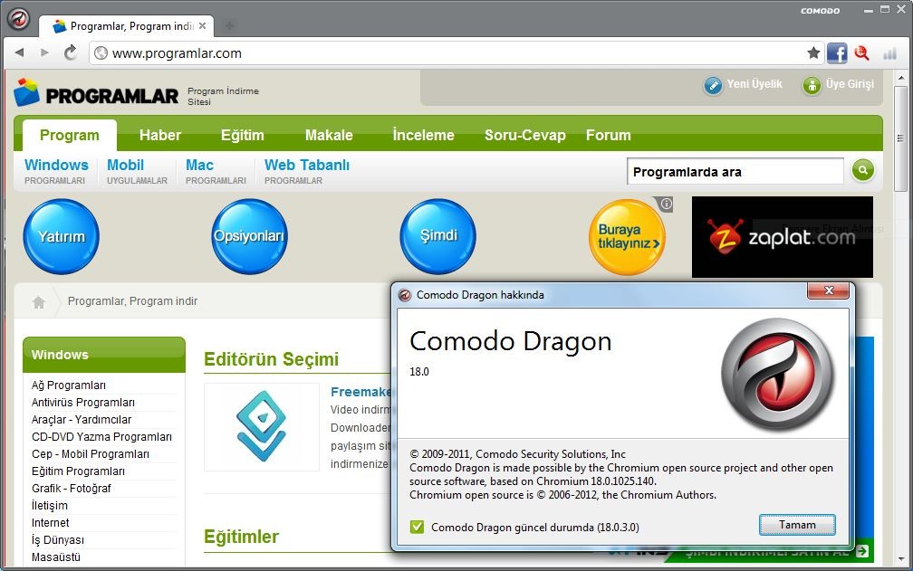Viewport: 913px width, 571px height.
Task: Open the Makale tab
Action: (x=329, y=136)
